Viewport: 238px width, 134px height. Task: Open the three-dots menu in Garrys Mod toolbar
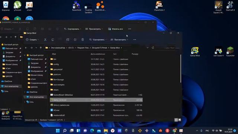(135, 40)
